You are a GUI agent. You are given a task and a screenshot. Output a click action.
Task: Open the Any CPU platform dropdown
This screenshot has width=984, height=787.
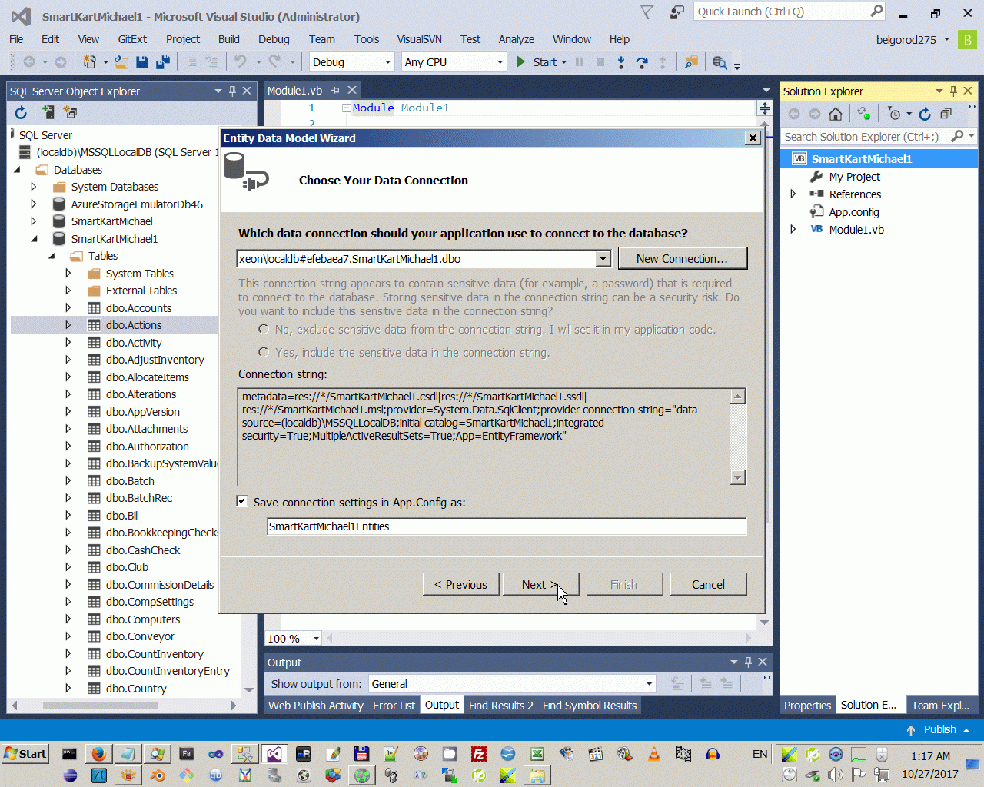tap(500, 62)
